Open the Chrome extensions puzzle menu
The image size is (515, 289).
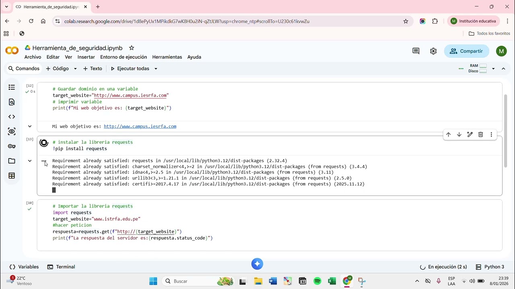435,21
